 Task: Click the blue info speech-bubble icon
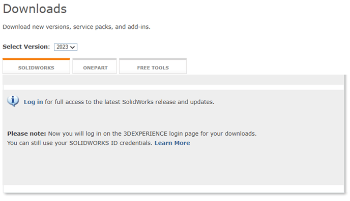point(13,101)
